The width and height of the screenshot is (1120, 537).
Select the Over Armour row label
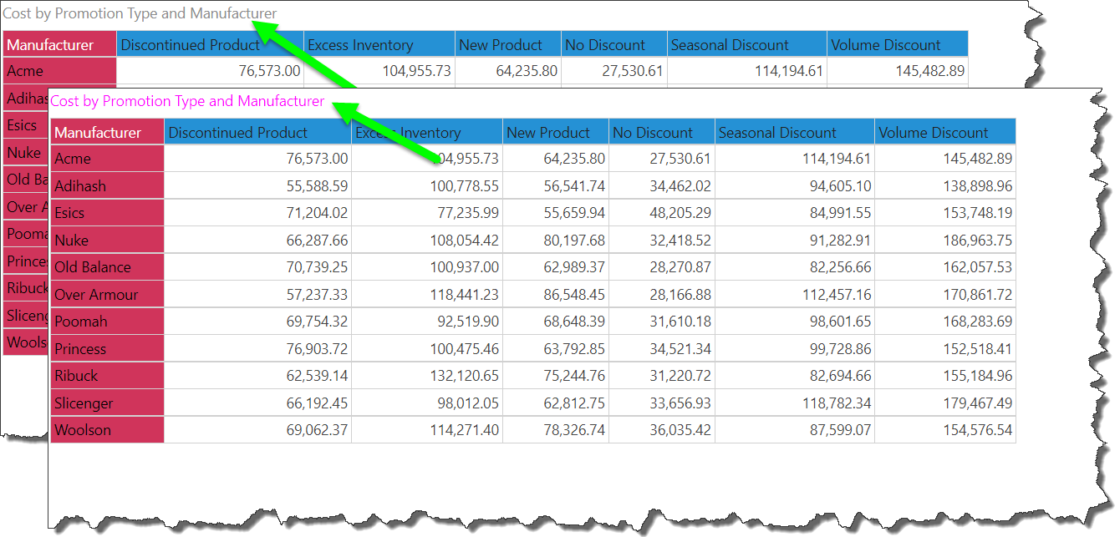click(107, 294)
